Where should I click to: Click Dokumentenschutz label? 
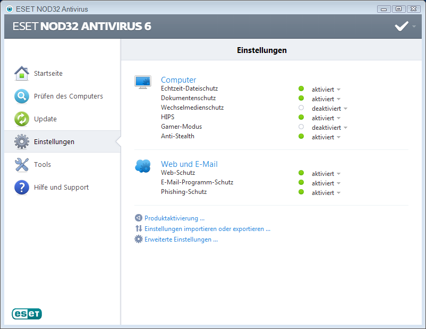tap(188, 98)
